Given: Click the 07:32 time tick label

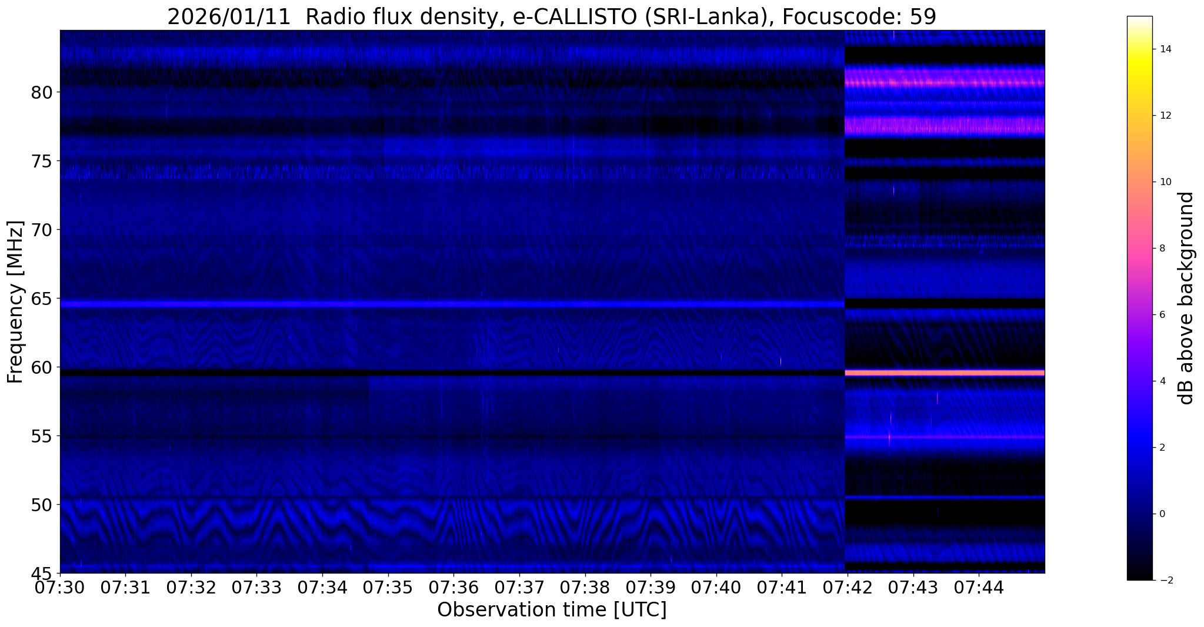Looking at the screenshot, I should pyautogui.click(x=191, y=587).
